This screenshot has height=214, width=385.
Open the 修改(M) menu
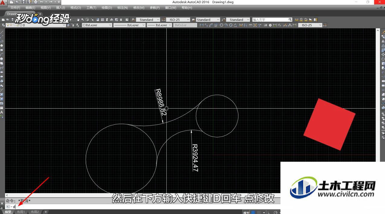[x=139, y=8]
